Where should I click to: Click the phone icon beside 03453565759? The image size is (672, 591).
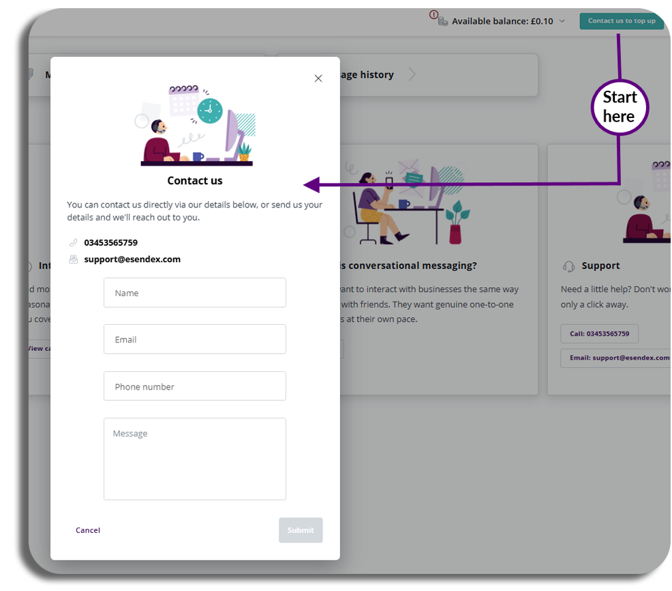point(74,242)
